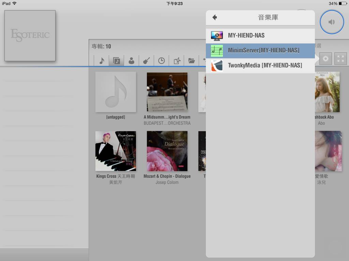This screenshot has width=349, height=261.
Task: Toggle the speaker volume control
Action: [332, 22]
